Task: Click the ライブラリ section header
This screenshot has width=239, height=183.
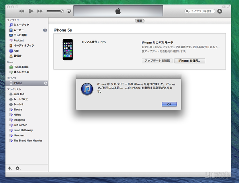Action: click(13, 20)
